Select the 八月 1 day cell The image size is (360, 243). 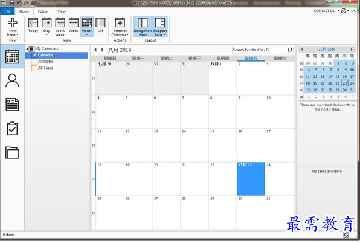(x=222, y=78)
